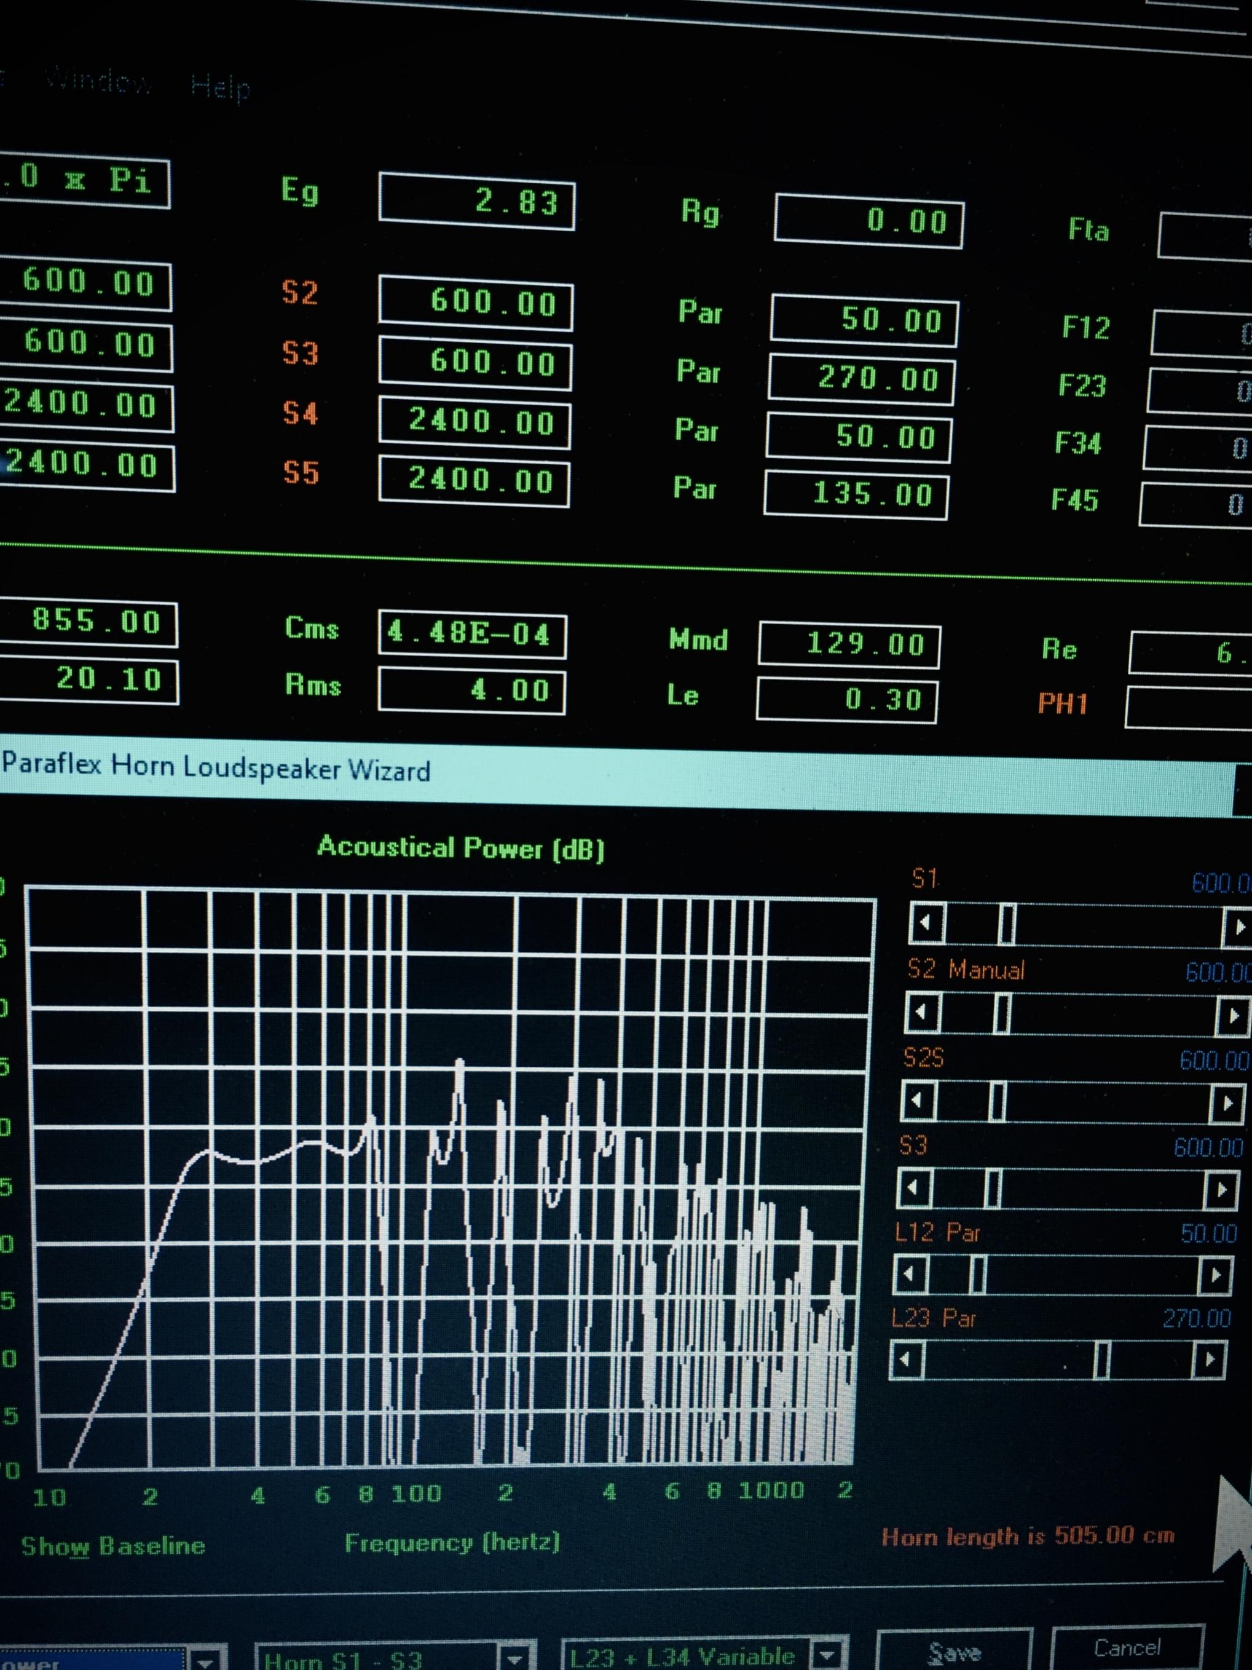
Task: Click the S3 slider right arrow
Action: pos(1222,1190)
